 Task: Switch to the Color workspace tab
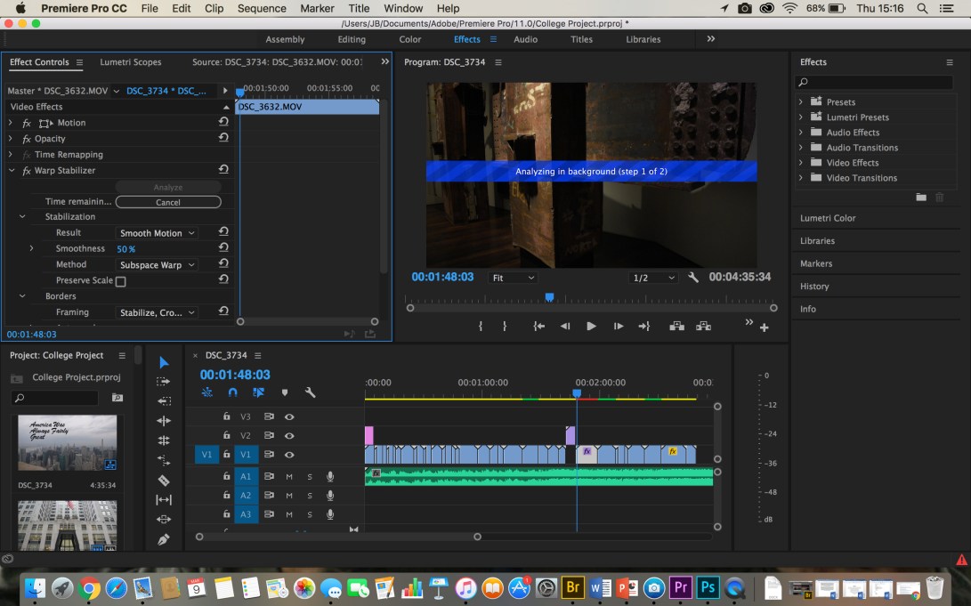coord(409,39)
